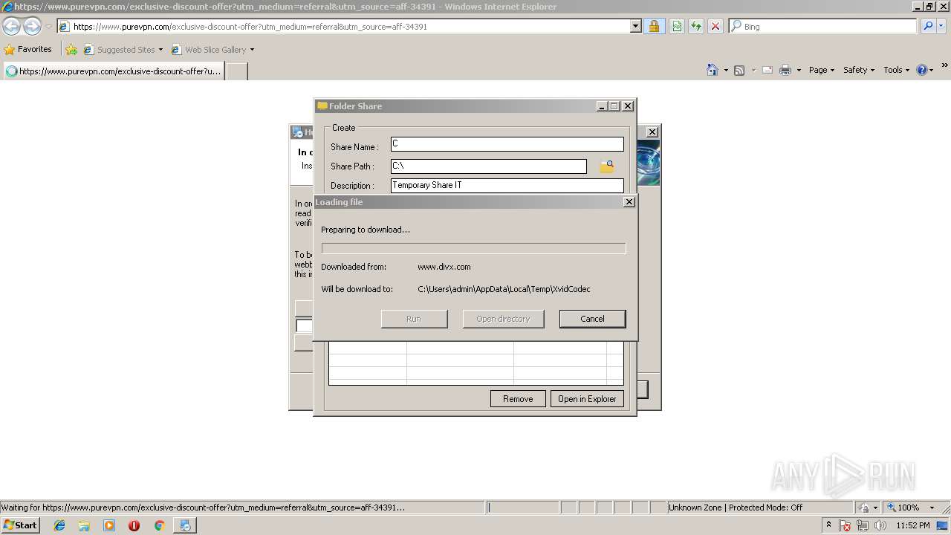Open the Favorites star button
This screenshot has width=951, height=535.
pyautogui.click(x=28, y=49)
